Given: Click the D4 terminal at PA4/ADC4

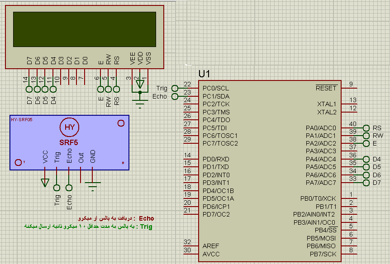Looking at the screenshot, I should pyautogui.click(x=366, y=159).
